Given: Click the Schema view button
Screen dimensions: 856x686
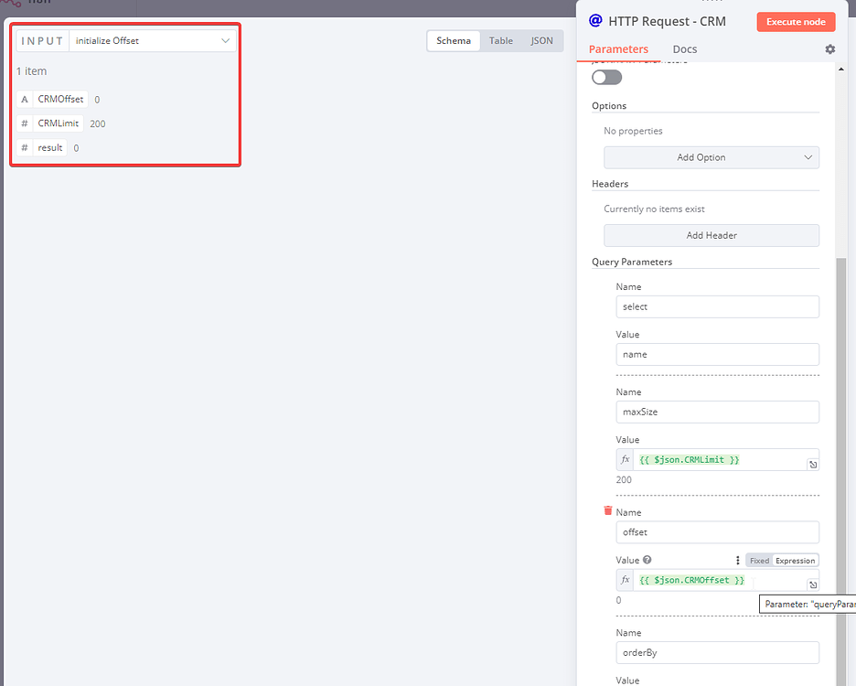Looking at the screenshot, I should tap(453, 40).
